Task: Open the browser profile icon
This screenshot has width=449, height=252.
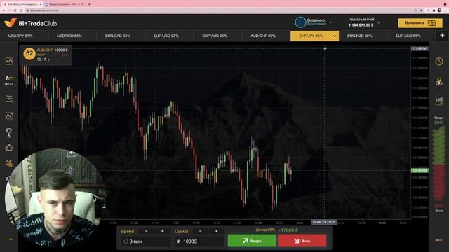Action: click(x=440, y=10)
